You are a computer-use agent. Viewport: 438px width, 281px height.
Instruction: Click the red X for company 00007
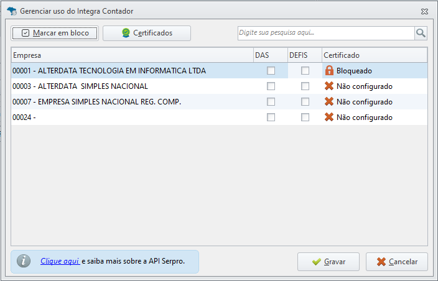pos(329,102)
